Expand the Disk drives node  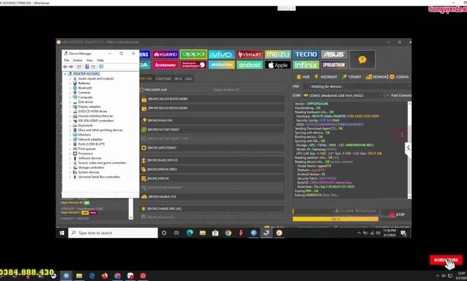[x=70, y=102]
